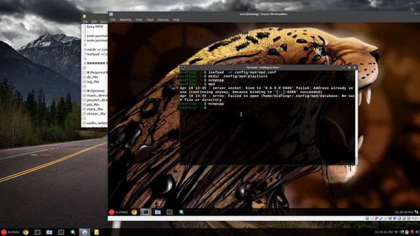The width and height of the screenshot is (420, 236).
Task: Open the File menu in VirtualBox window
Action: point(113,20)
